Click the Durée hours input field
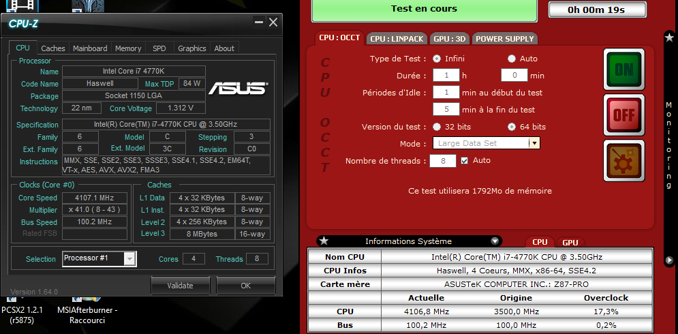The width and height of the screenshot is (678, 334). (446, 75)
